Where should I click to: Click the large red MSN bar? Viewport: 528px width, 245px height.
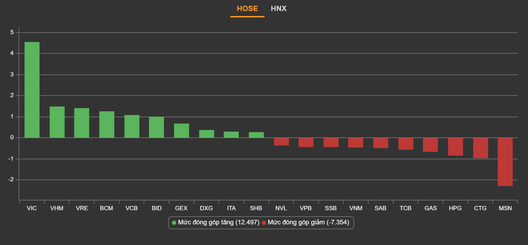pos(505,162)
